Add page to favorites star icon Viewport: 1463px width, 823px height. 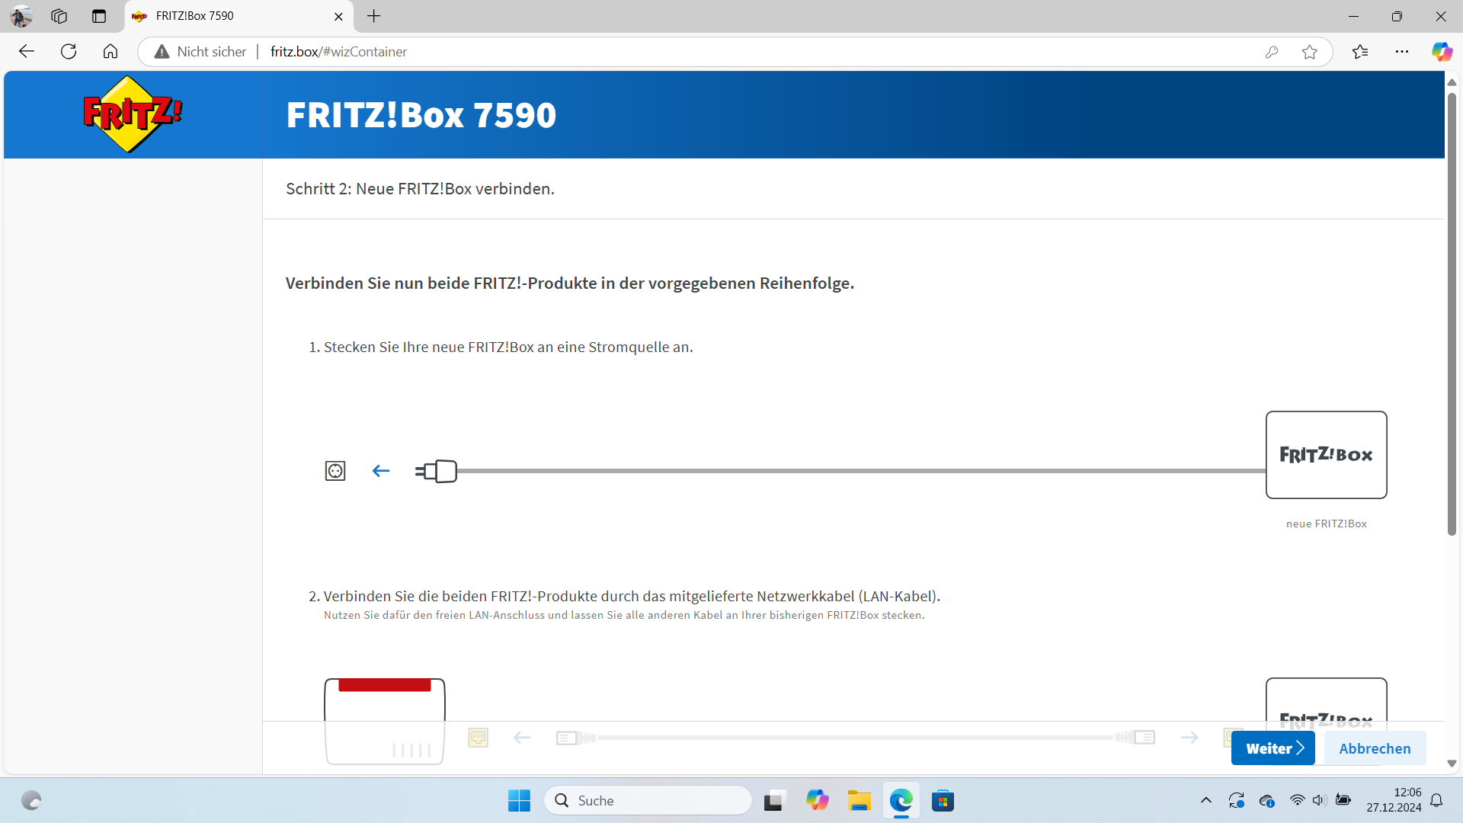(1310, 52)
